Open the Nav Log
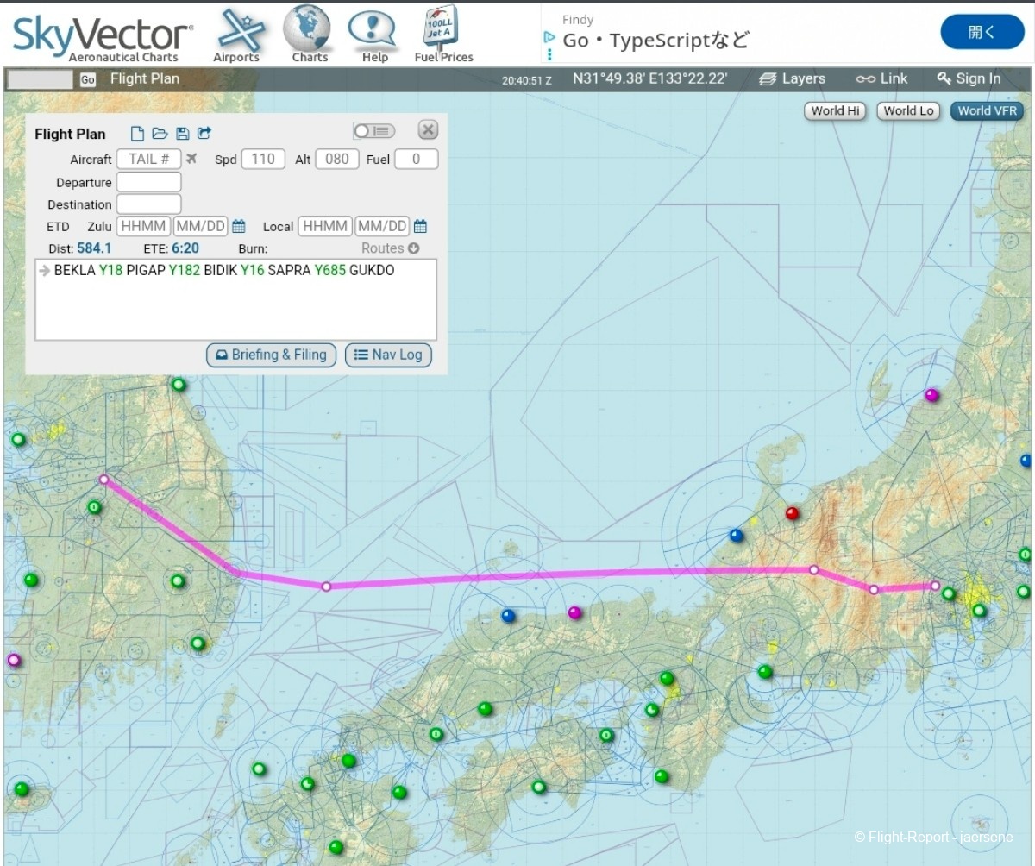 coord(388,355)
